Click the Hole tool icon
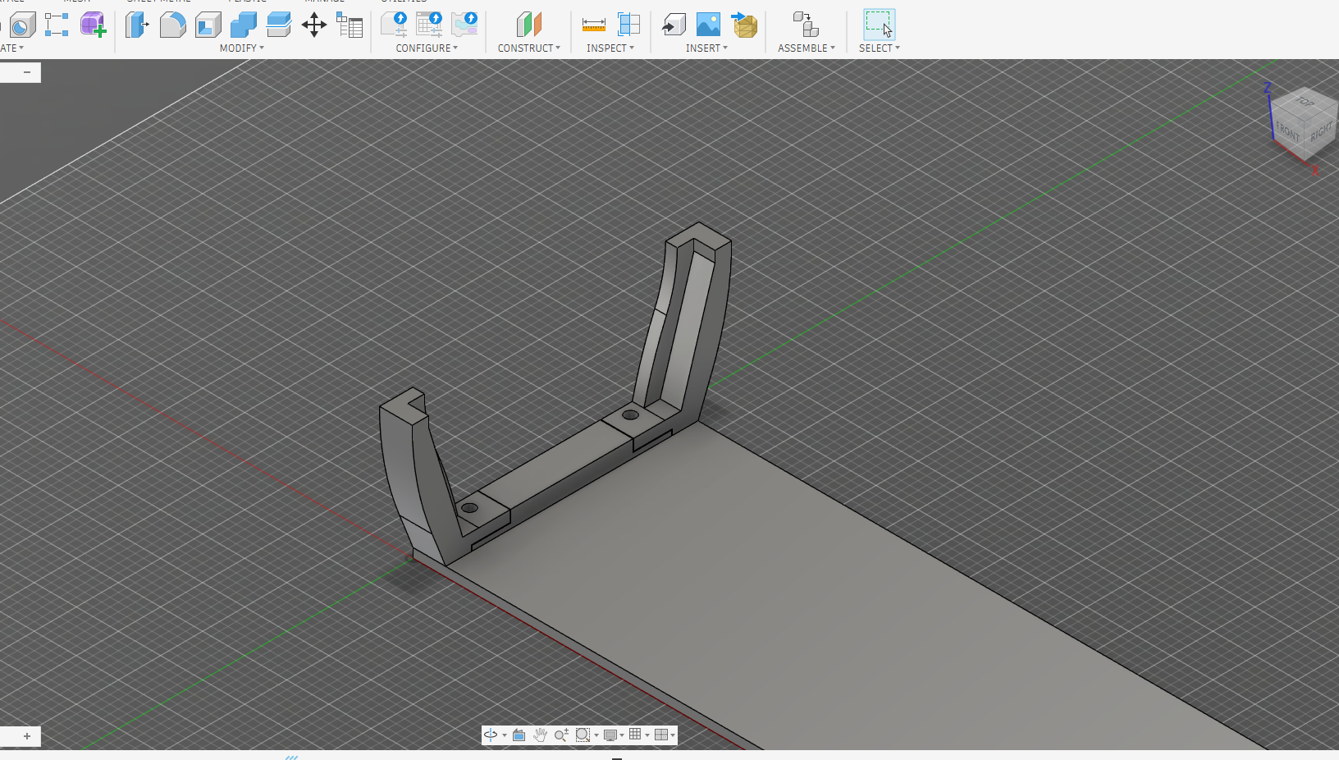This screenshot has height=760, width=1339. tap(22, 25)
